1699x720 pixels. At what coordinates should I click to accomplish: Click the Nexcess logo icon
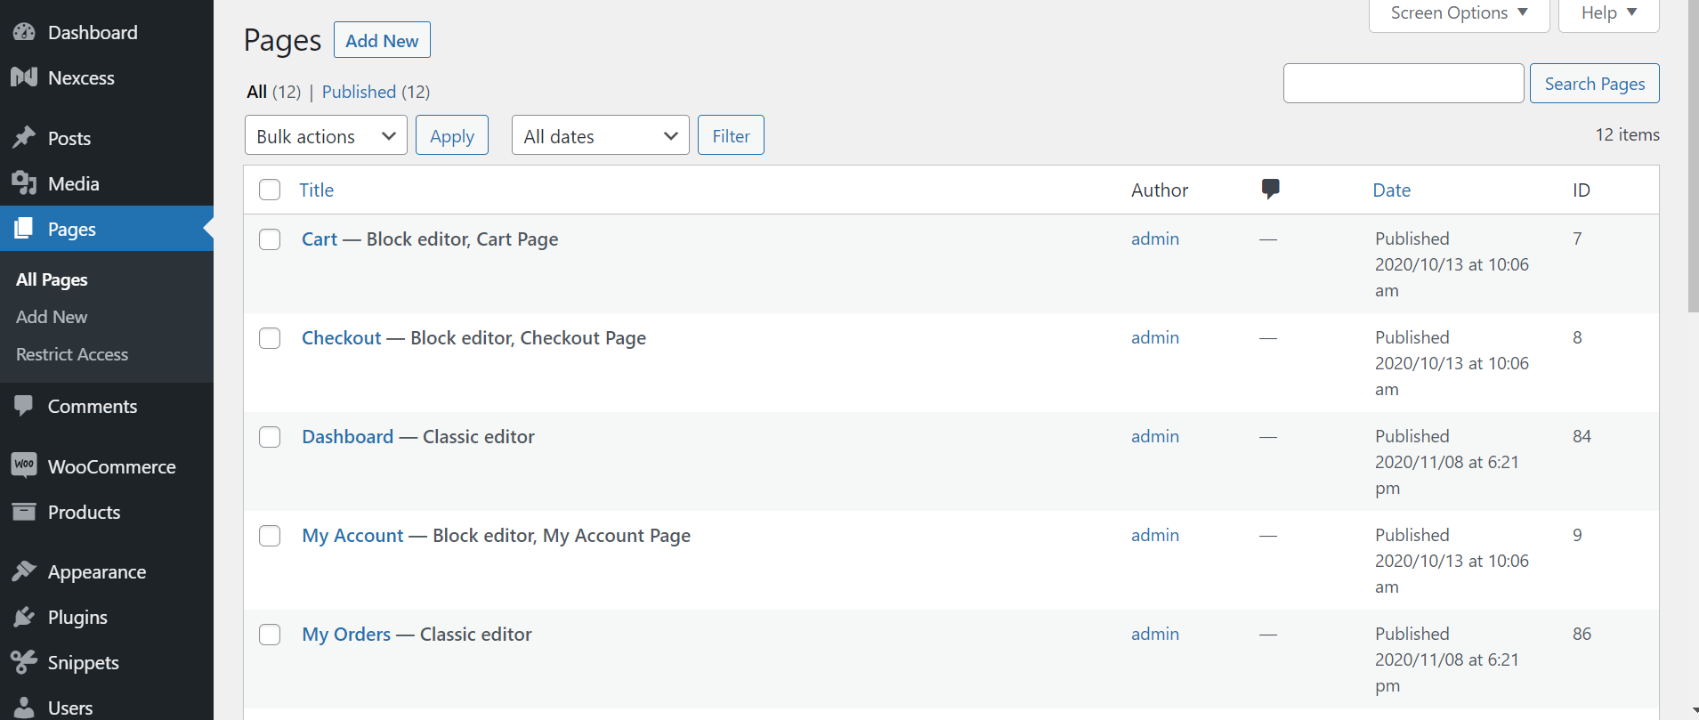point(24,77)
